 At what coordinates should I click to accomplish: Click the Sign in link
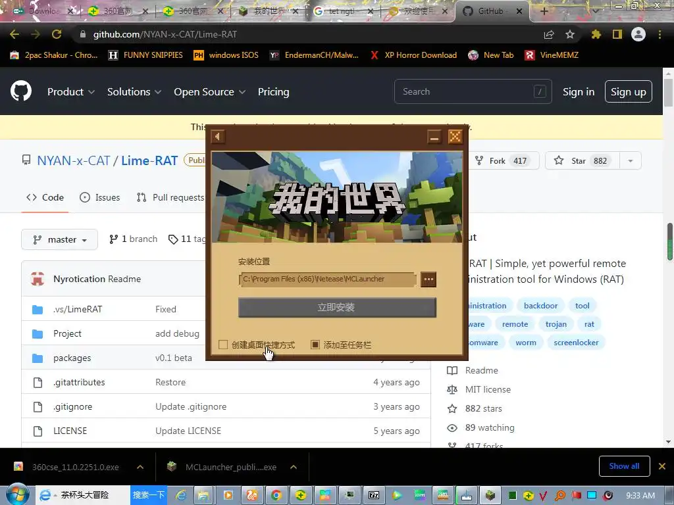579,91
